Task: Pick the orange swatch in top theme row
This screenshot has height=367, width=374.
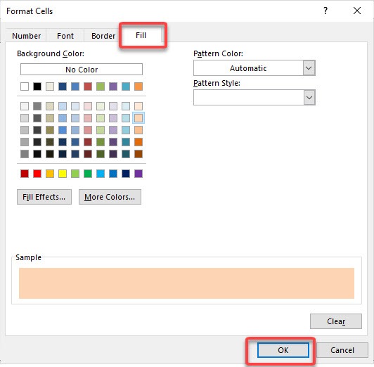Action: tap(138, 86)
